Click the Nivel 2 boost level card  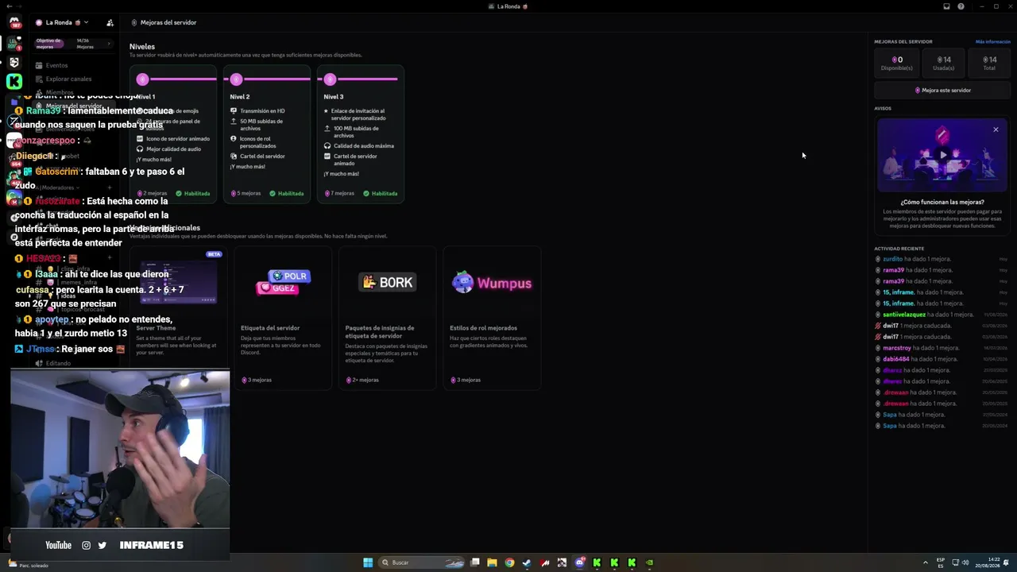pos(267,134)
